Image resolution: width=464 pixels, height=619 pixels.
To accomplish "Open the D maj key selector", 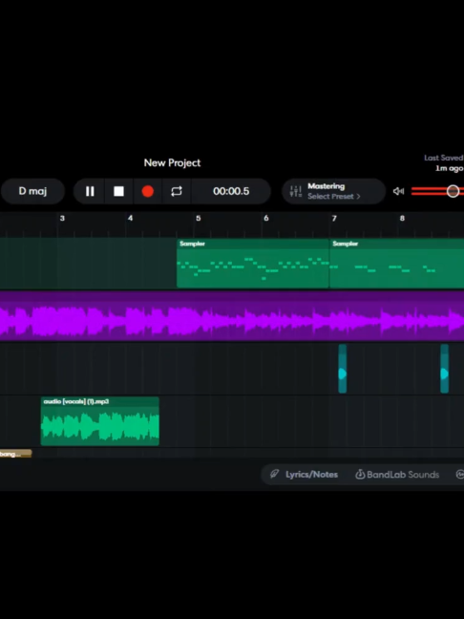I will click(x=32, y=191).
